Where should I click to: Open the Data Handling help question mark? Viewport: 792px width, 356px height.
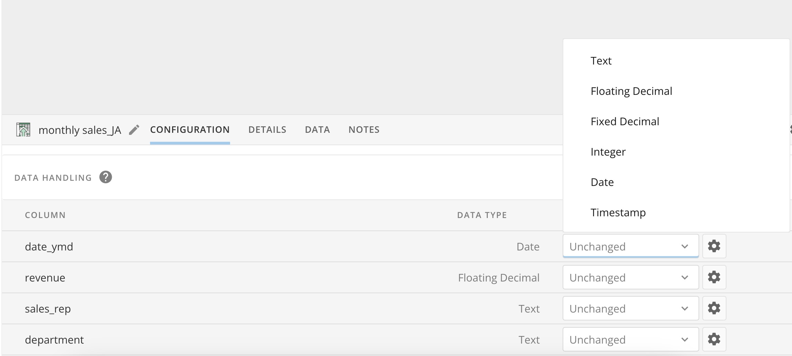[x=106, y=177]
